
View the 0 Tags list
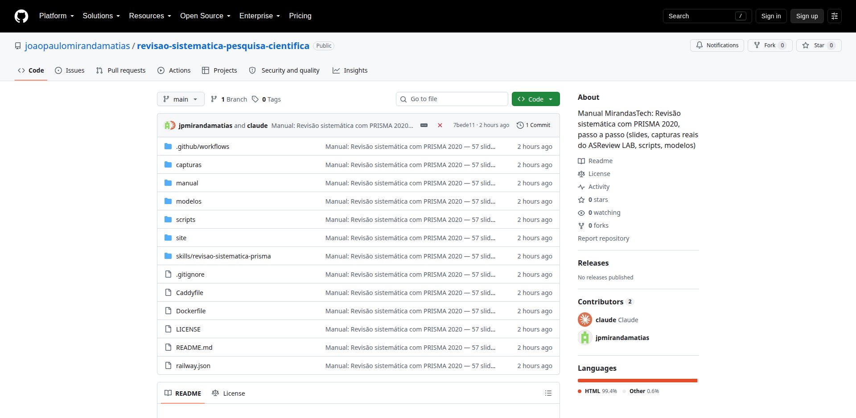pos(267,99)
